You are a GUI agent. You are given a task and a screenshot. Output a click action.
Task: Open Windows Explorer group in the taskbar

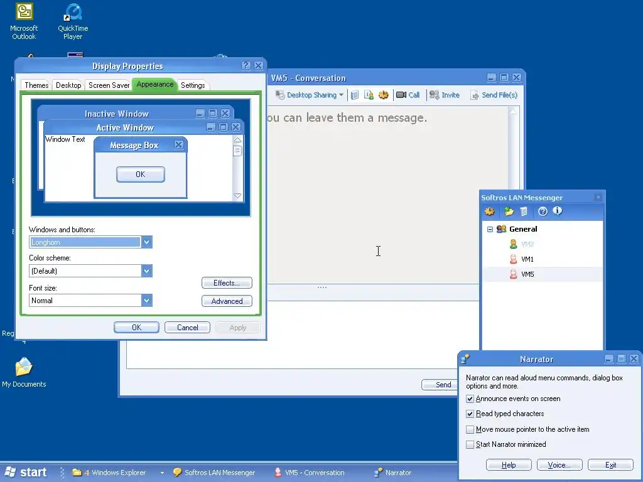coord(111,473)
